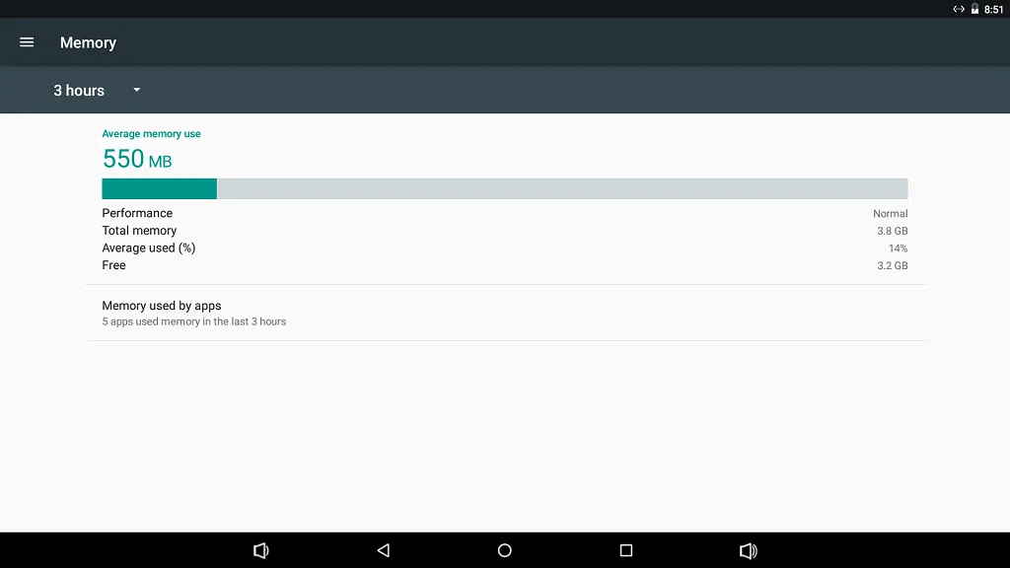Tap the volume down navigation icon
This screenshot has width=1010, height=568.
[x=260, y=550]
